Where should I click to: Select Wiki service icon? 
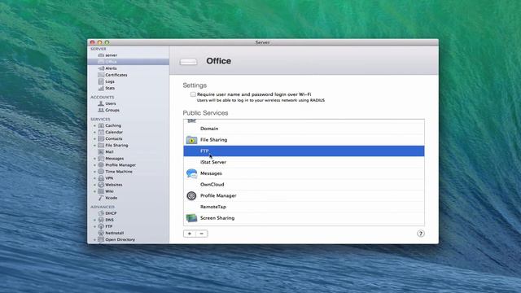pos(101,191)
